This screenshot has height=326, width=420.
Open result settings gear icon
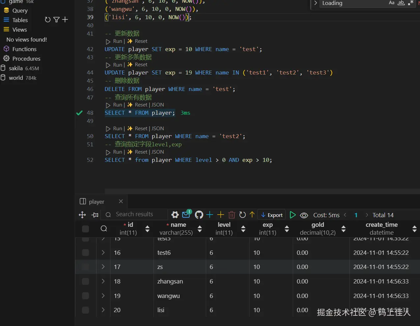coord(175,215)
